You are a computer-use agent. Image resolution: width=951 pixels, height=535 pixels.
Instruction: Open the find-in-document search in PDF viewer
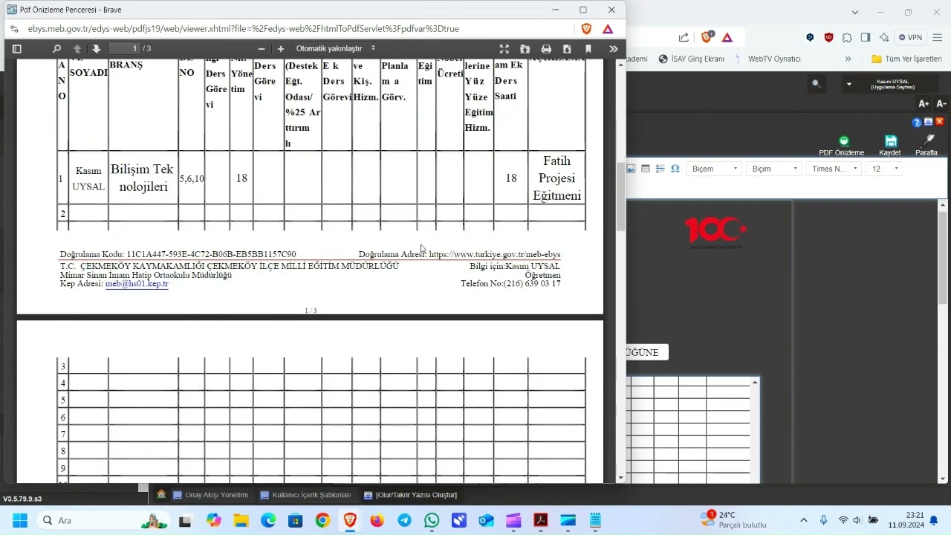(56, 49)
